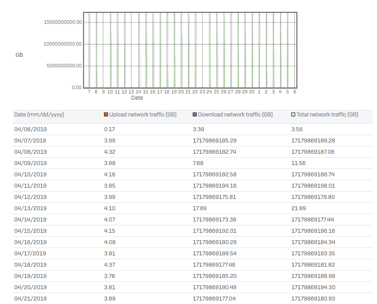Click the purple Download network traffic swatch

tap(195, 115)
